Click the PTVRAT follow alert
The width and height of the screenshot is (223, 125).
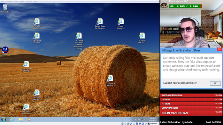191,103
